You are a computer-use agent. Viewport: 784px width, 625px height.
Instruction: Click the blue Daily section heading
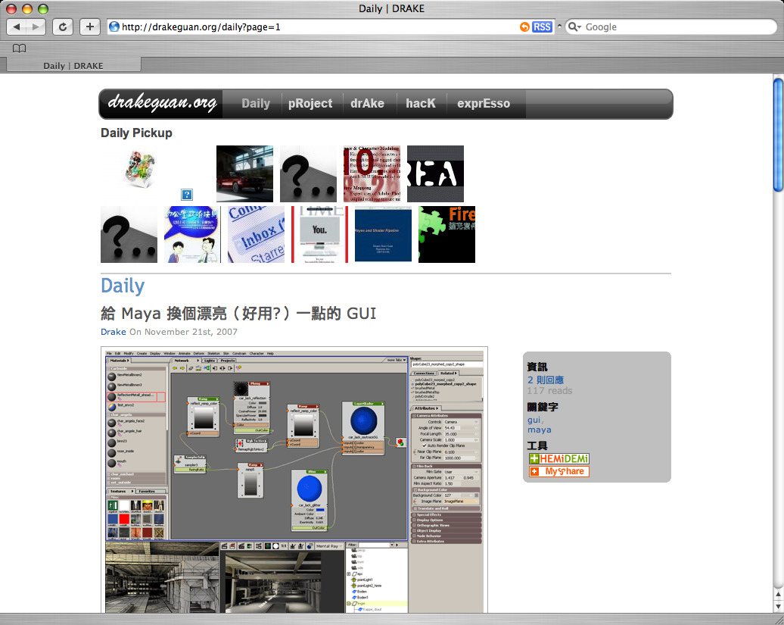(123, 286)
